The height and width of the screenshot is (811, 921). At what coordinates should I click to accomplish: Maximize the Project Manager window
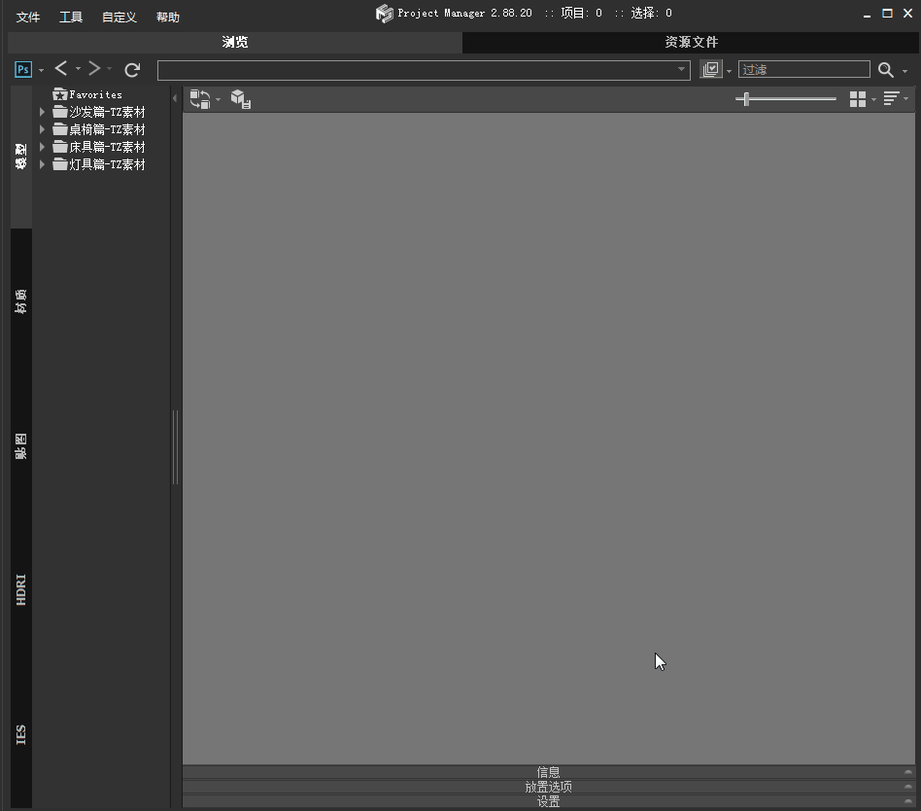tap(888, 13)
